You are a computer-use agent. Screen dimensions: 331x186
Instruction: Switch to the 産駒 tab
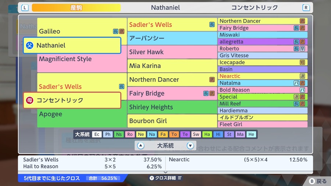(x=76, y=8)
